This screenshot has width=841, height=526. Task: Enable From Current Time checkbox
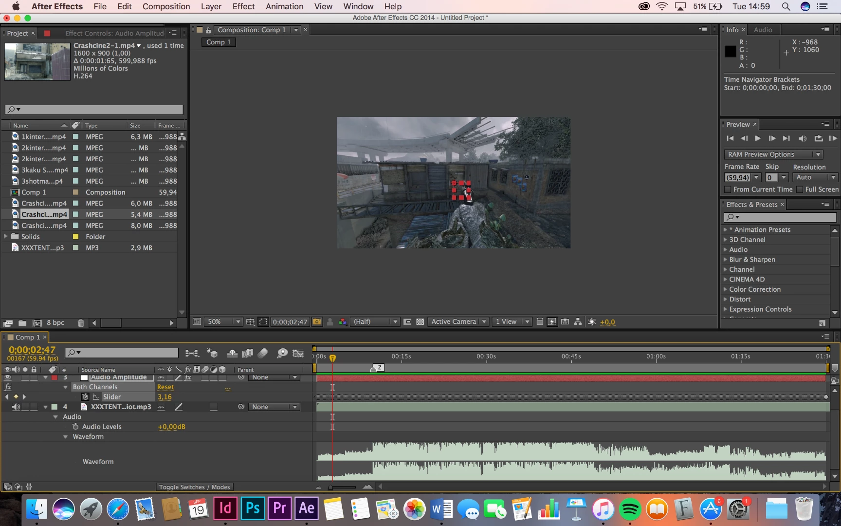pos(728,189)
